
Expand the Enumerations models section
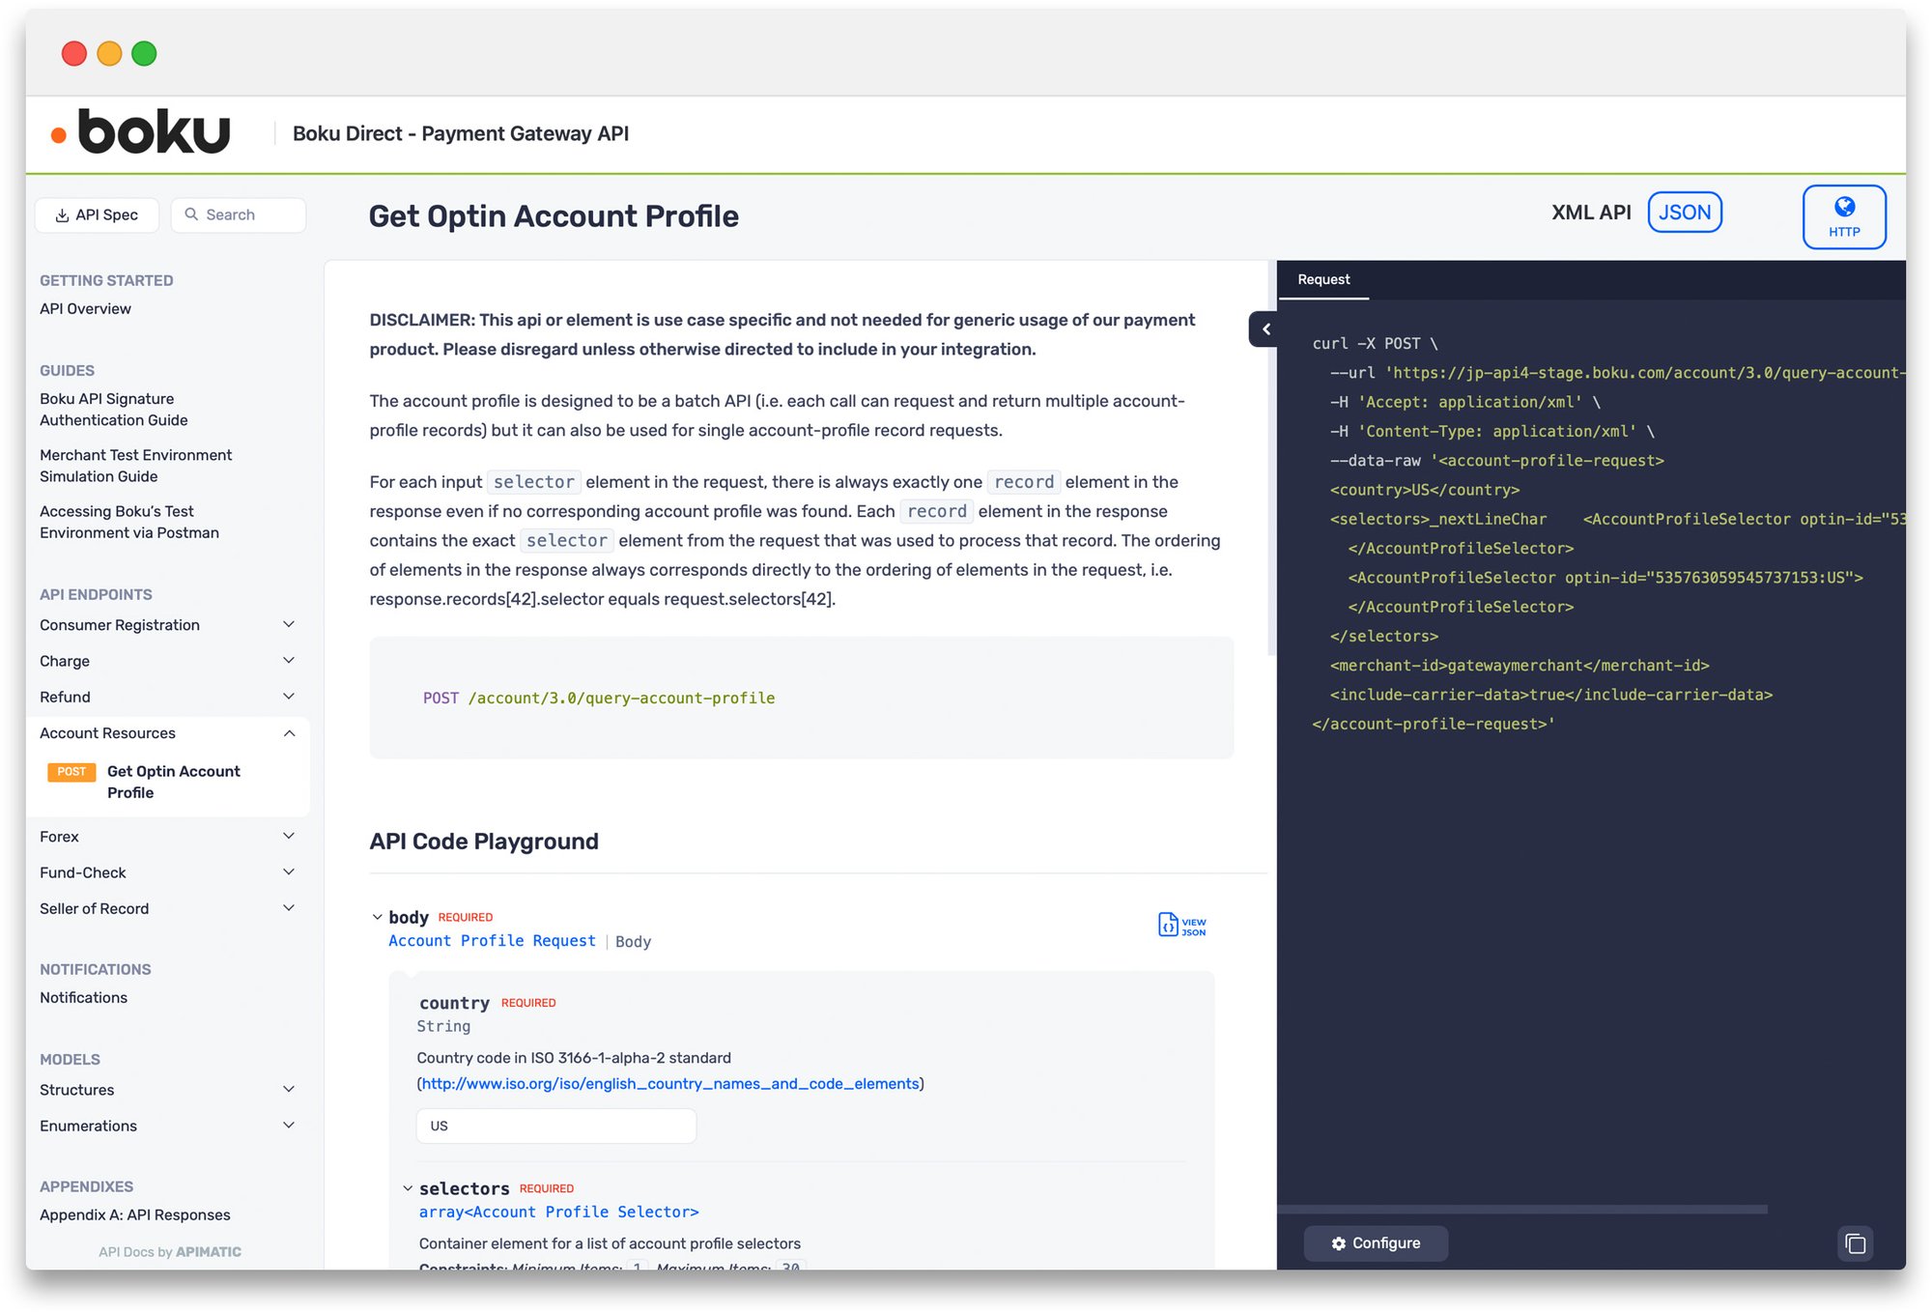tap(167, 1126)
